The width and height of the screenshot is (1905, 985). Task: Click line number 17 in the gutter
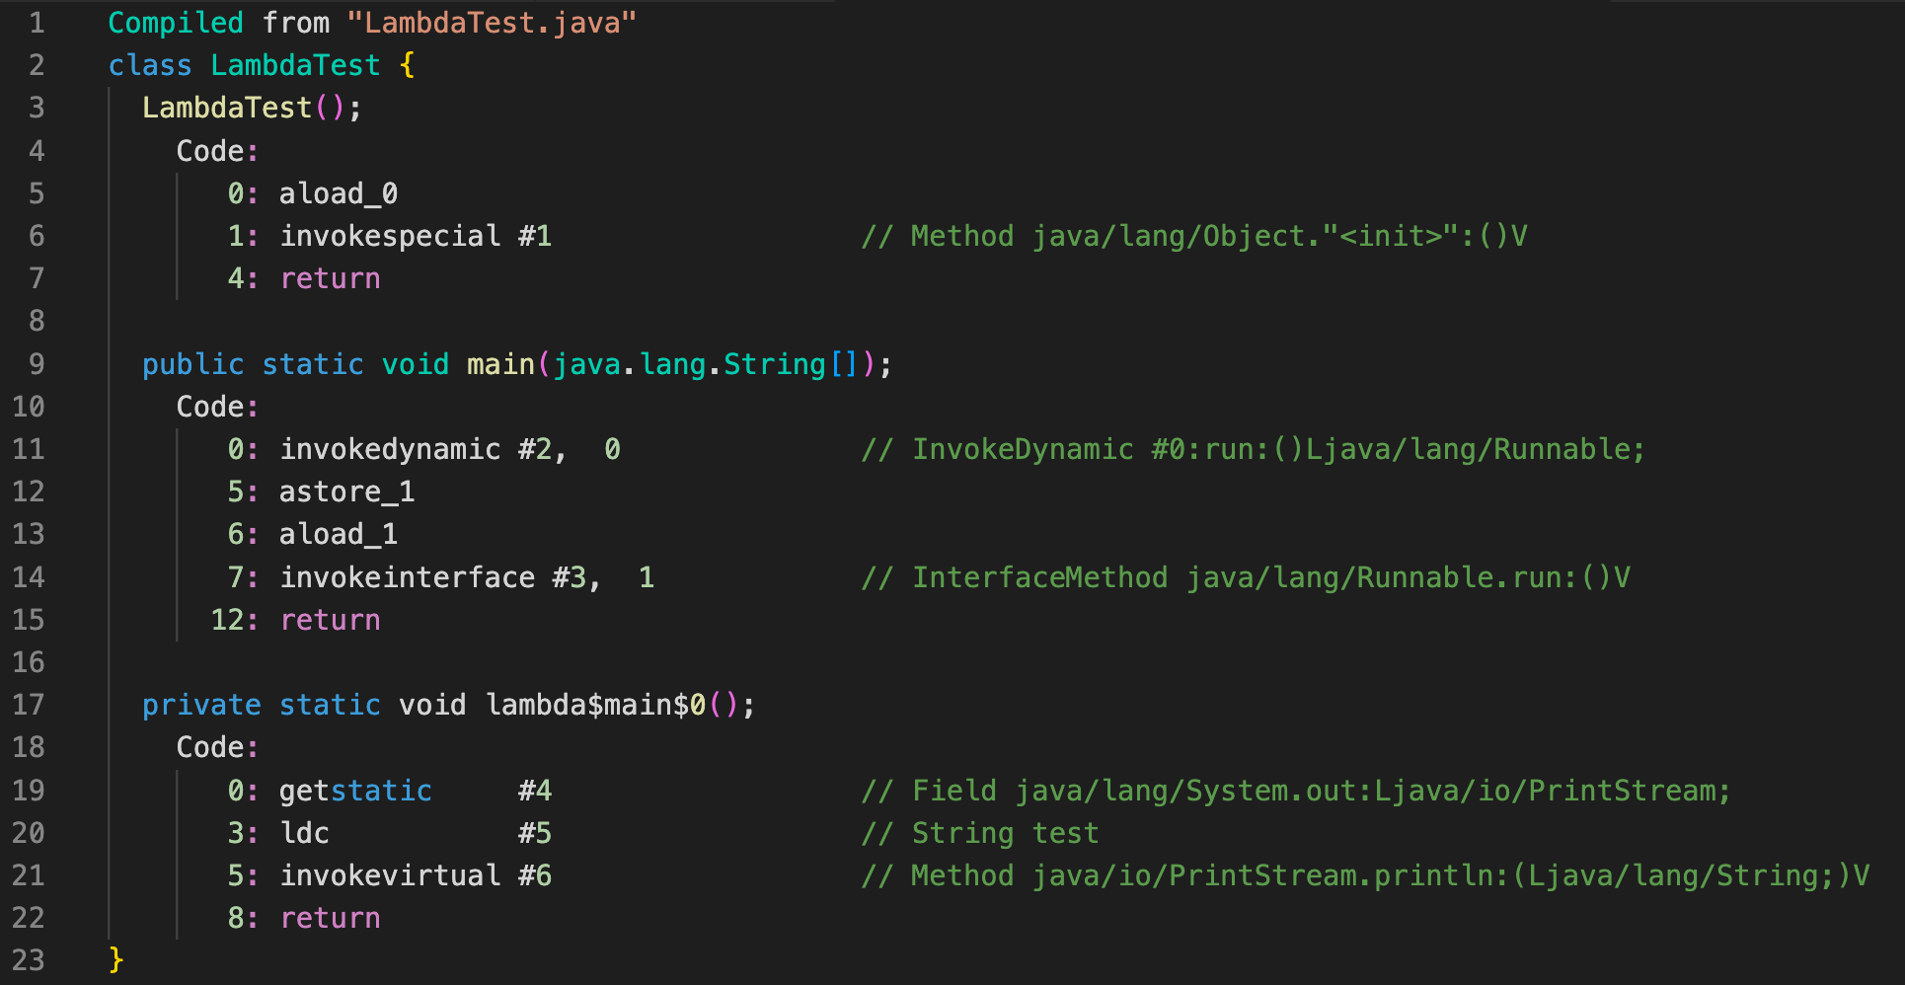pos(29,705)
